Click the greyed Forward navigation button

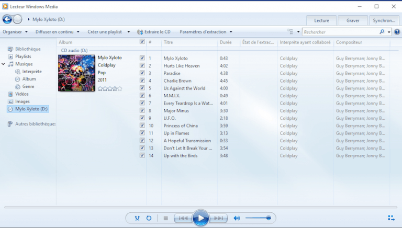17,19
